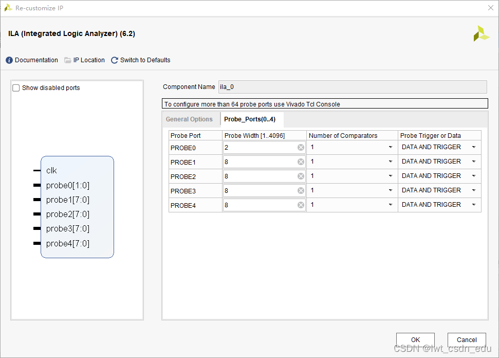Click the Probe Port column header
The image size is (499, 358).
tap(195, 135)
